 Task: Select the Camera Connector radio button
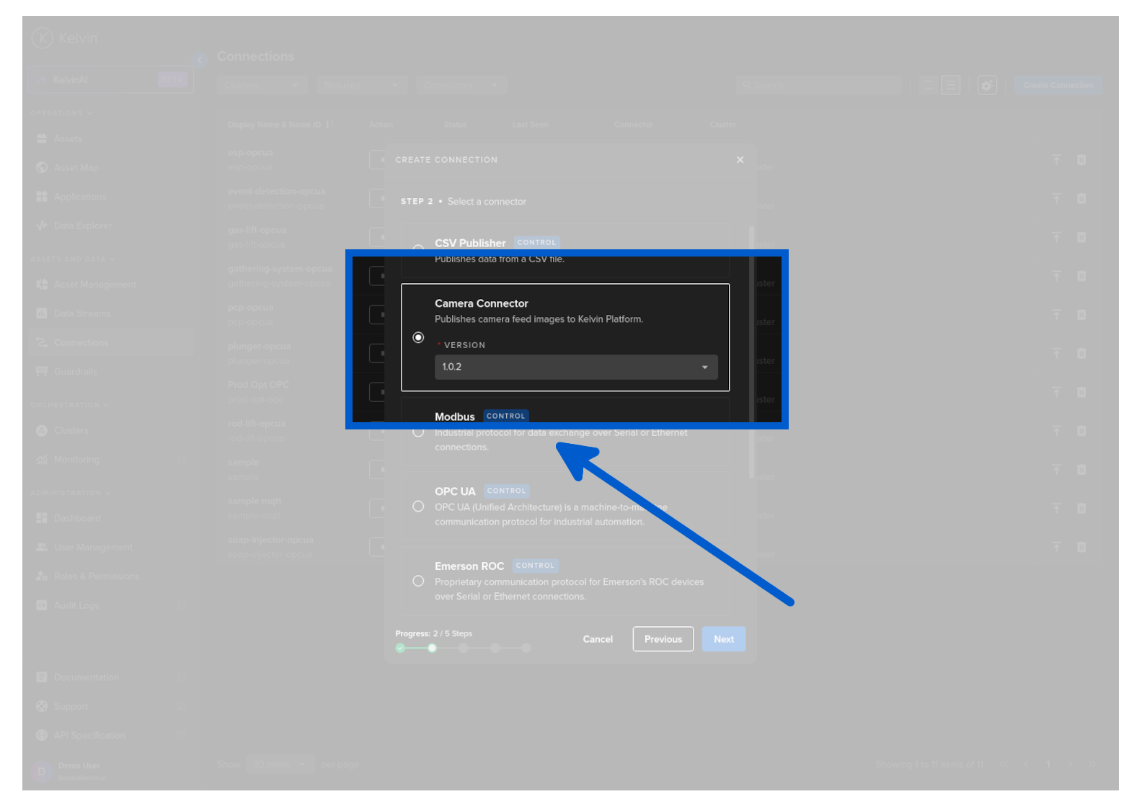418,338
